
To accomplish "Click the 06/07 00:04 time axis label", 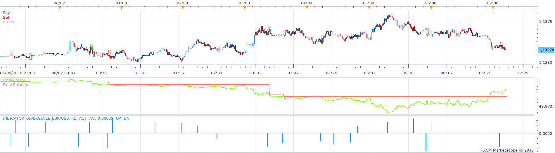I will [63, 73].
